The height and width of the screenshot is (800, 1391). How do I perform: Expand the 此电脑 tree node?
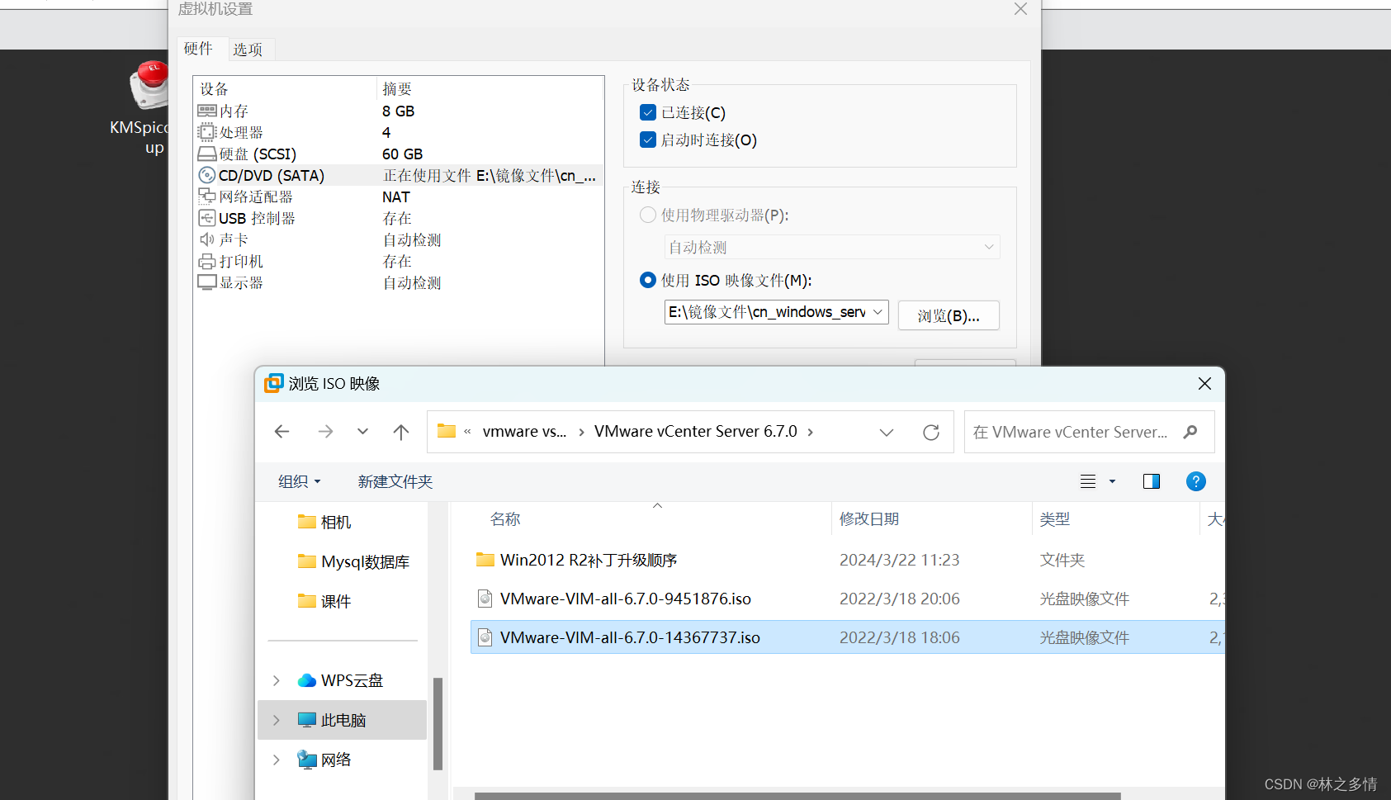coord(277,720)
